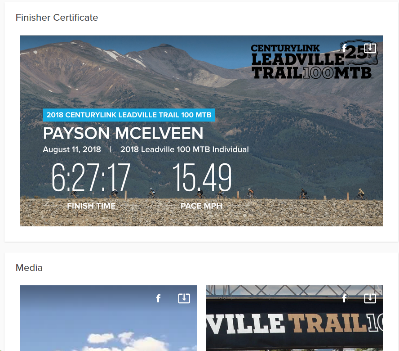Viewport: 399px width, 351px height.
Task: Click the Finisher Certificate section heading
Action: (x=57, y=18)
